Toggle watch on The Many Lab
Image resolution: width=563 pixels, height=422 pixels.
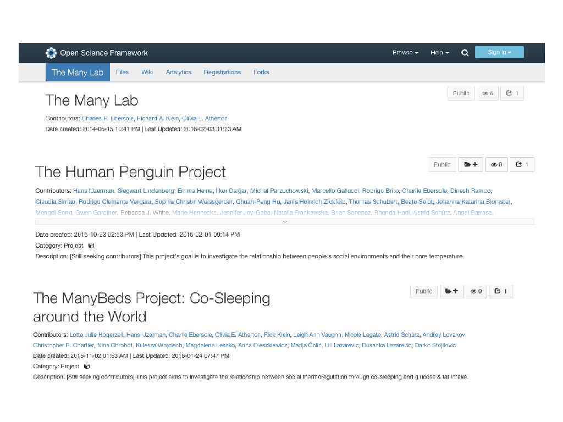coord(488,93)
